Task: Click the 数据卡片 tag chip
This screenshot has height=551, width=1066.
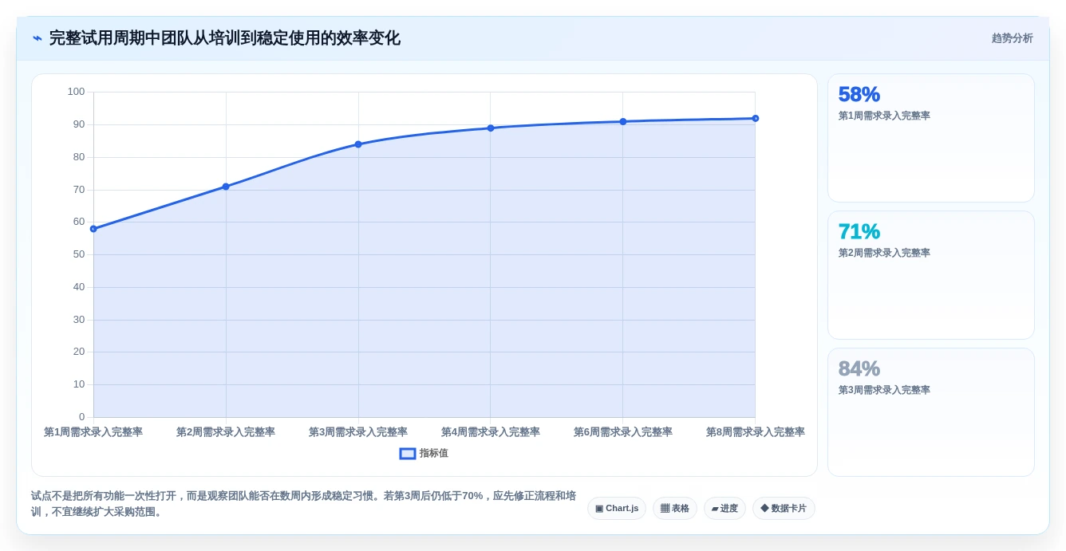Action: pyautogui.click(x=784, y=509)
